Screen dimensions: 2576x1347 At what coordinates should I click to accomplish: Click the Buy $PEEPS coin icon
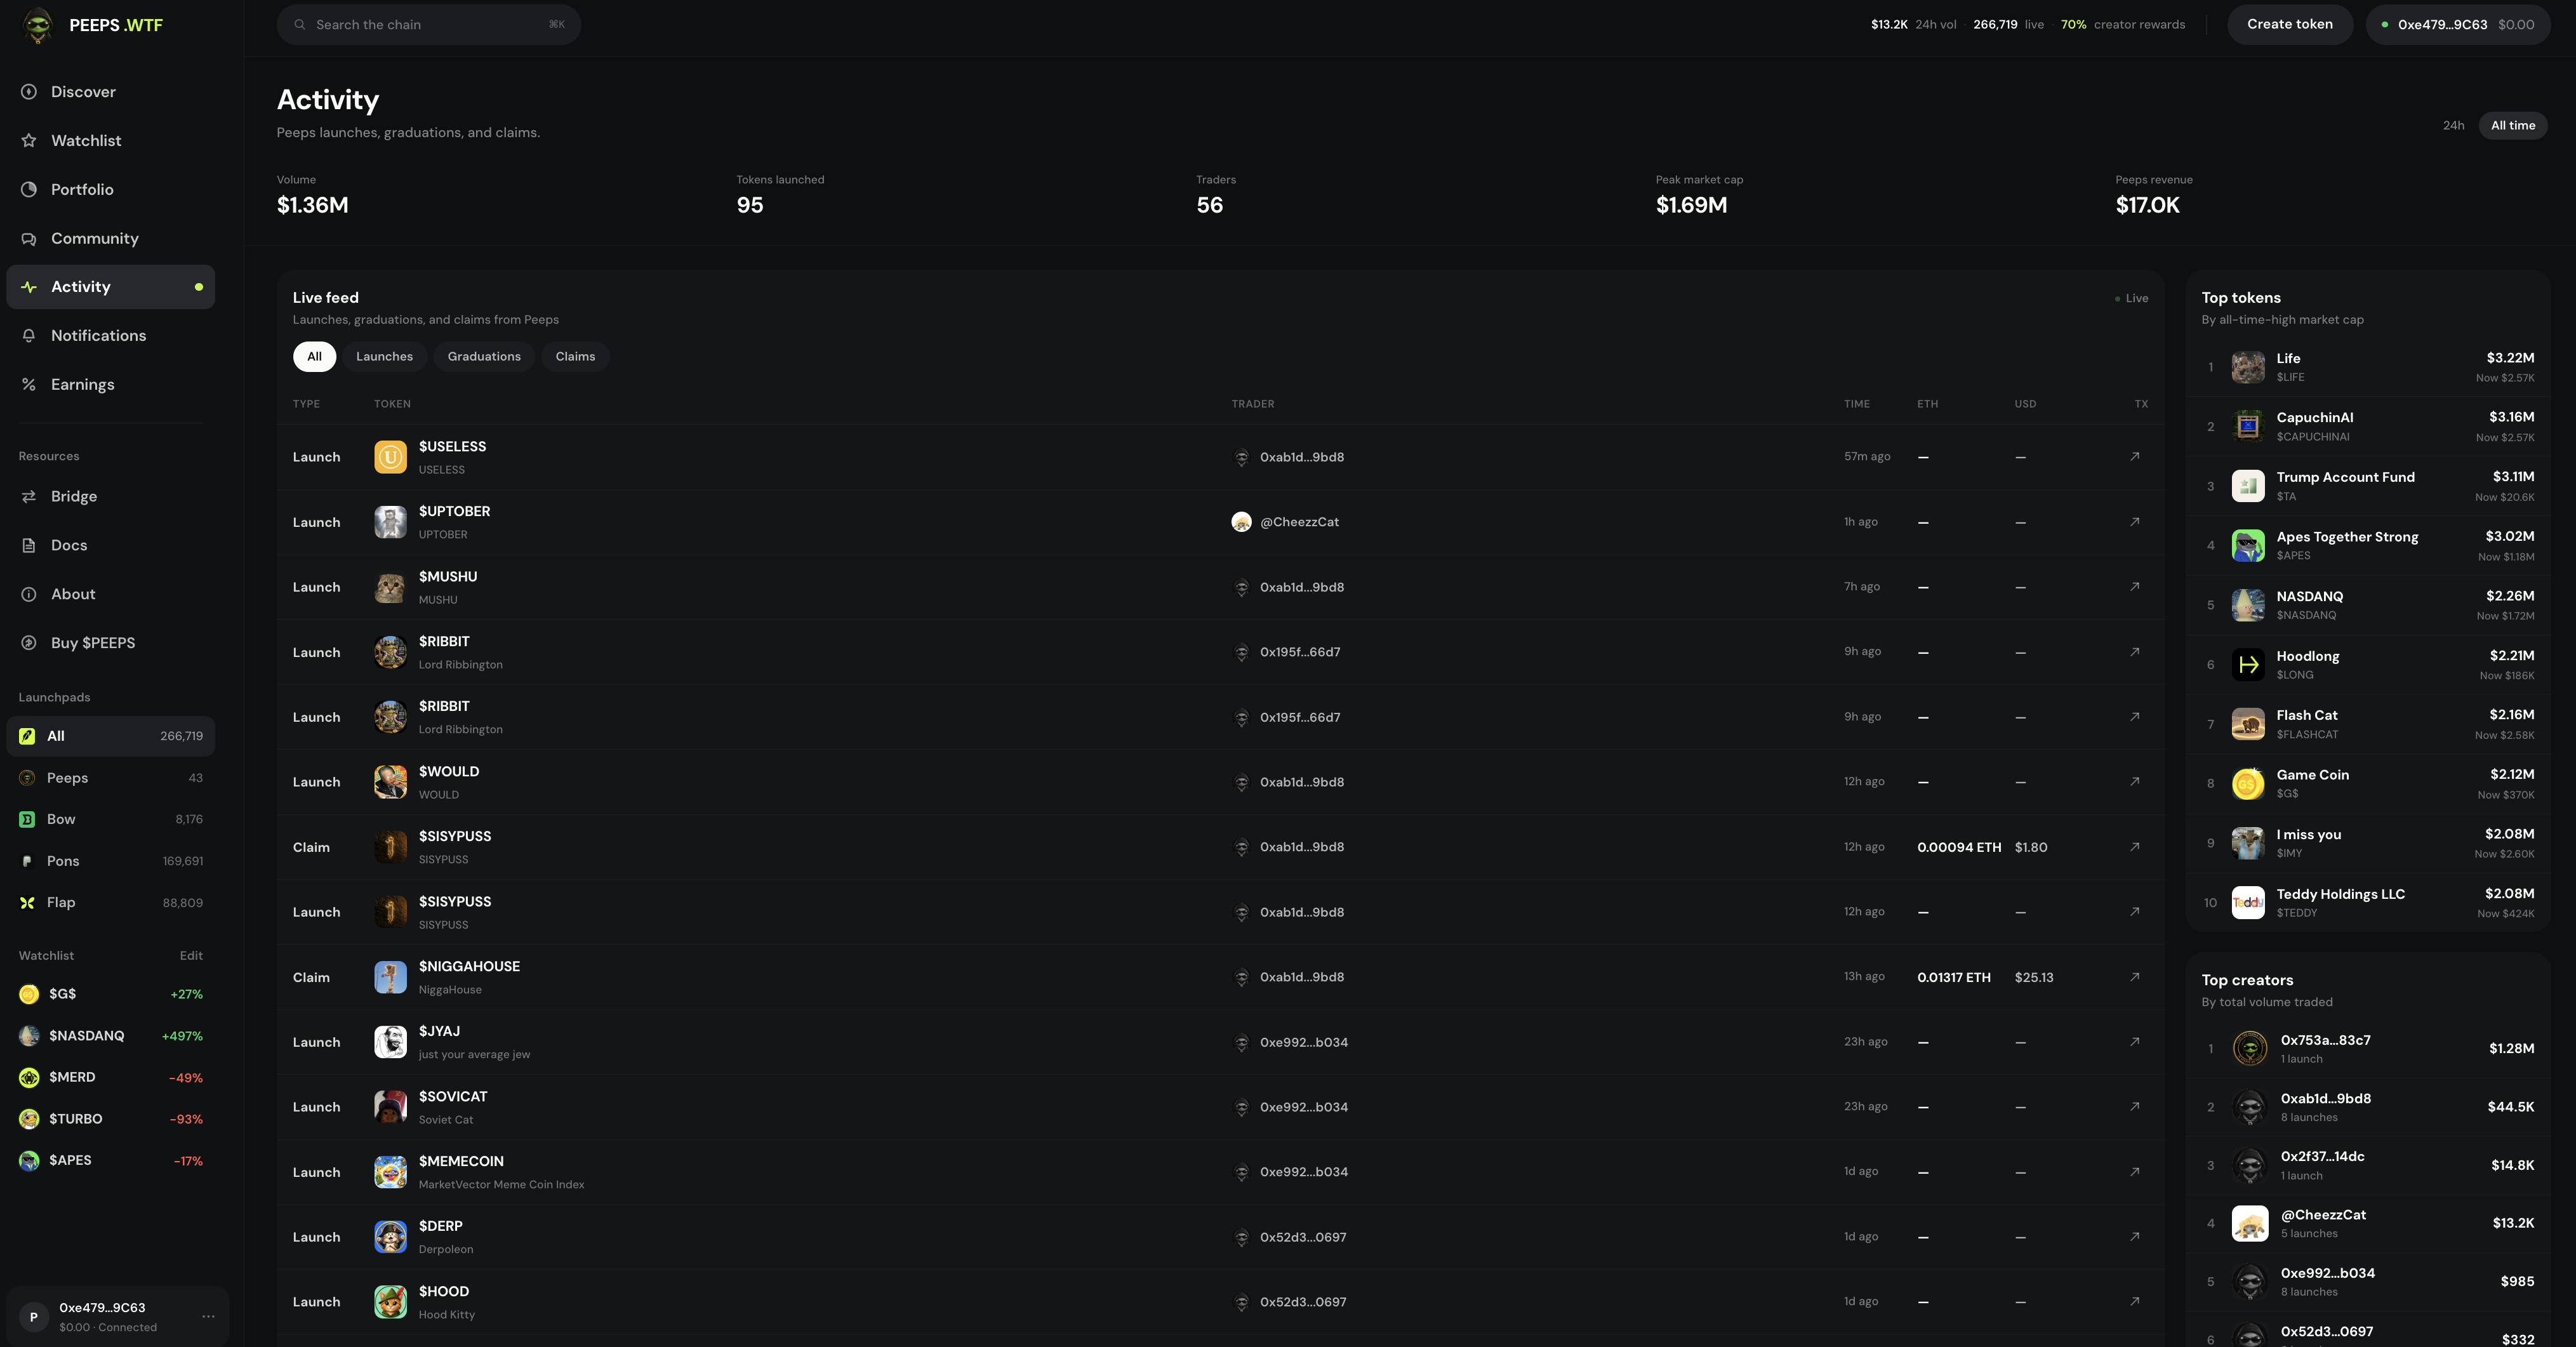pyautogui.click(x=29, y=643)
